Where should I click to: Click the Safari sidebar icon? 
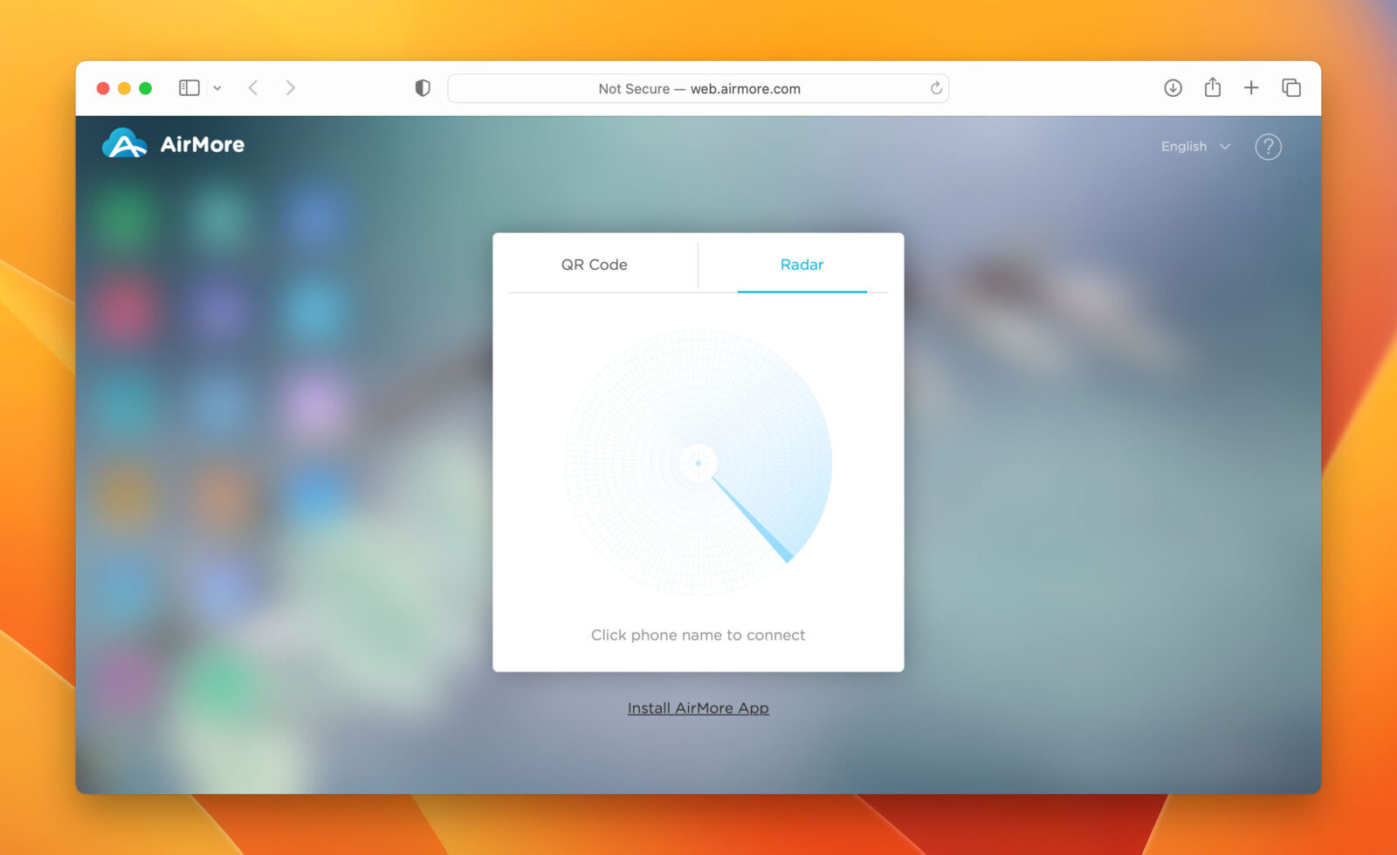(189, 87)
